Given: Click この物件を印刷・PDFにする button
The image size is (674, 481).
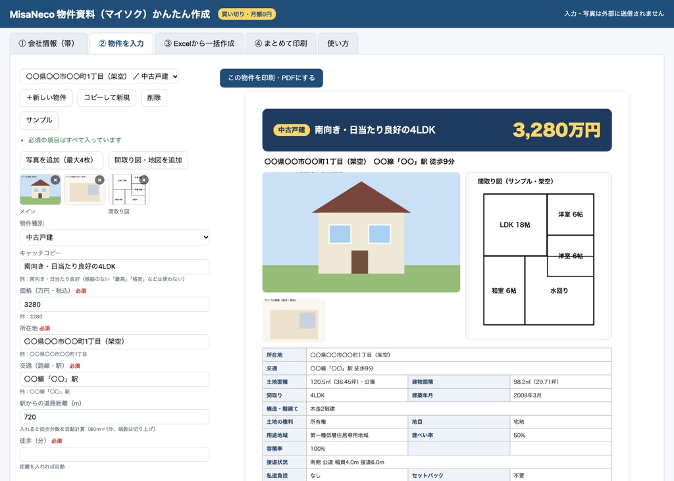Looking at the screenshot, I should click(271, 78).
